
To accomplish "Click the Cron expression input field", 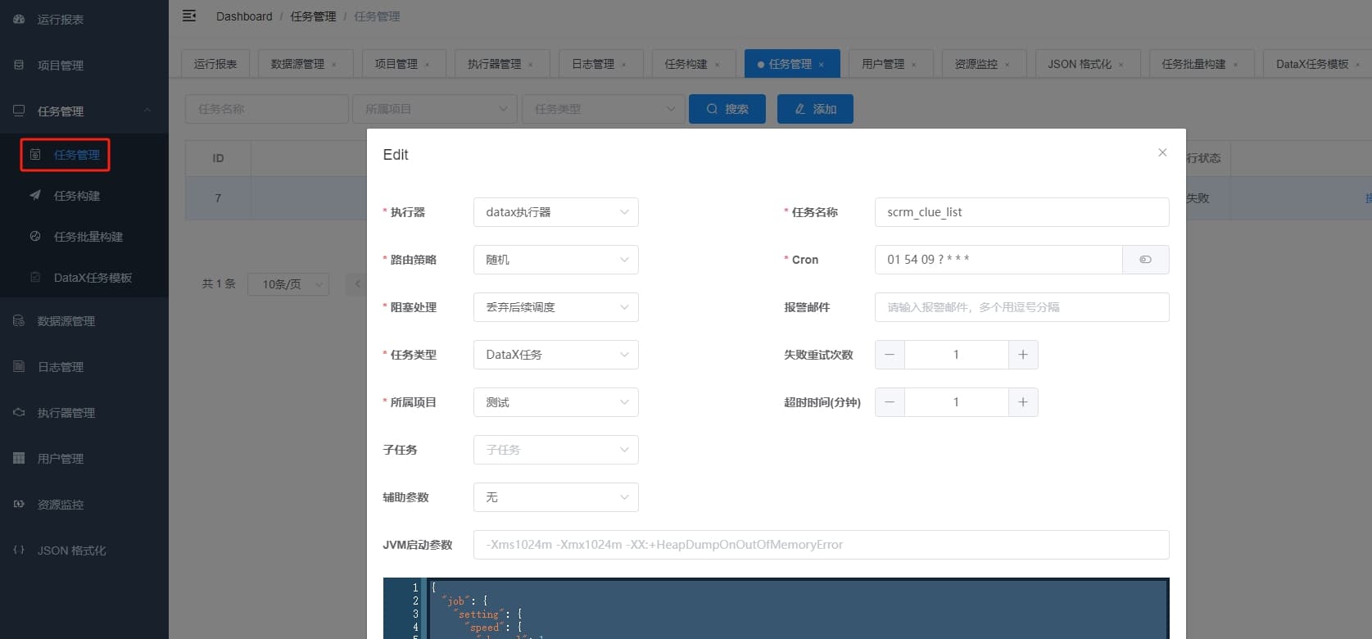I will (x=998, y=260).
